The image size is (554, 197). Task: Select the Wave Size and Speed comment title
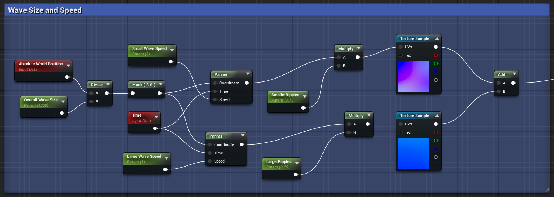coord(45,10)
